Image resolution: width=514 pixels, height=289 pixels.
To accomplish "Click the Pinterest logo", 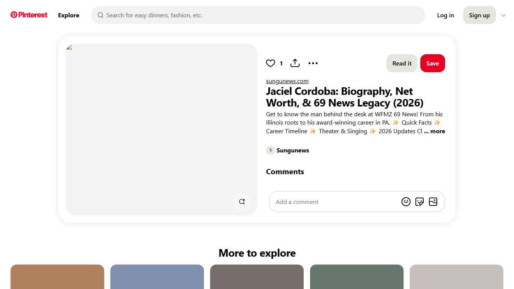I will 29,15.
